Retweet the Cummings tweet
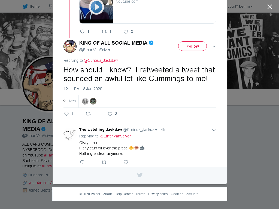The height and width of the screenshot is (209, 279). coord(88,114)
